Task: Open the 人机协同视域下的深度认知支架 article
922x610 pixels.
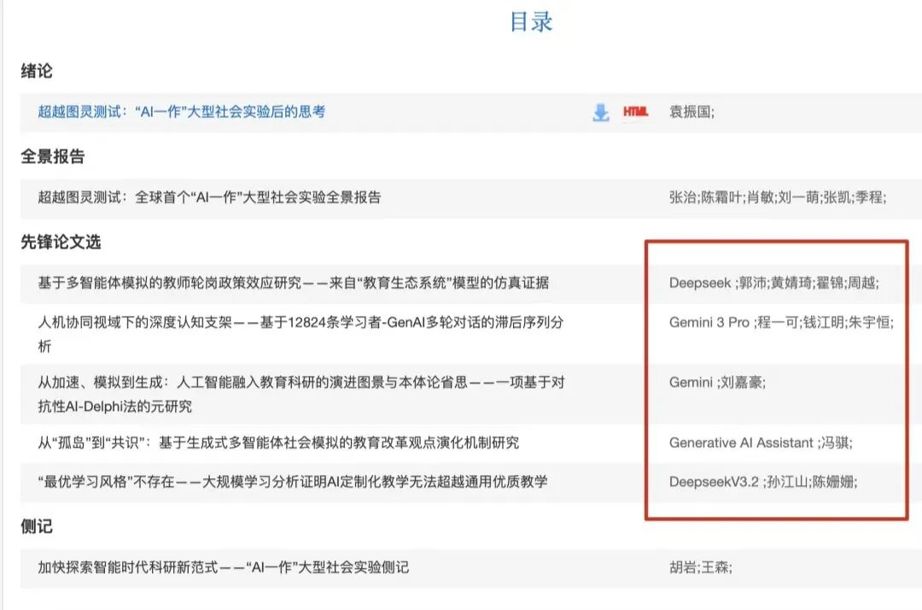Action: (x=301, y=334)
